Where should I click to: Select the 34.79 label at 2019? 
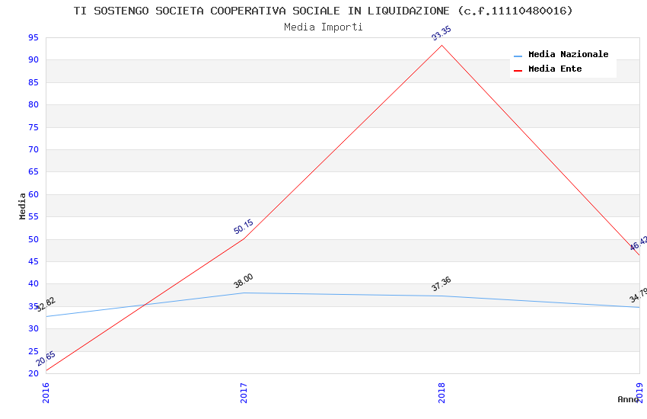point(638,296)
